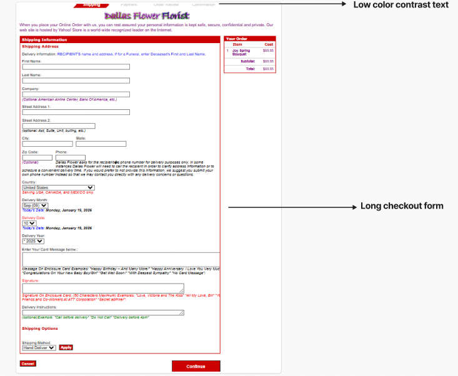Image resolution: width=458 pixels, height=376 pixels.
Task: Open the Delivery Date dropdown
Action: pos(29,223)
